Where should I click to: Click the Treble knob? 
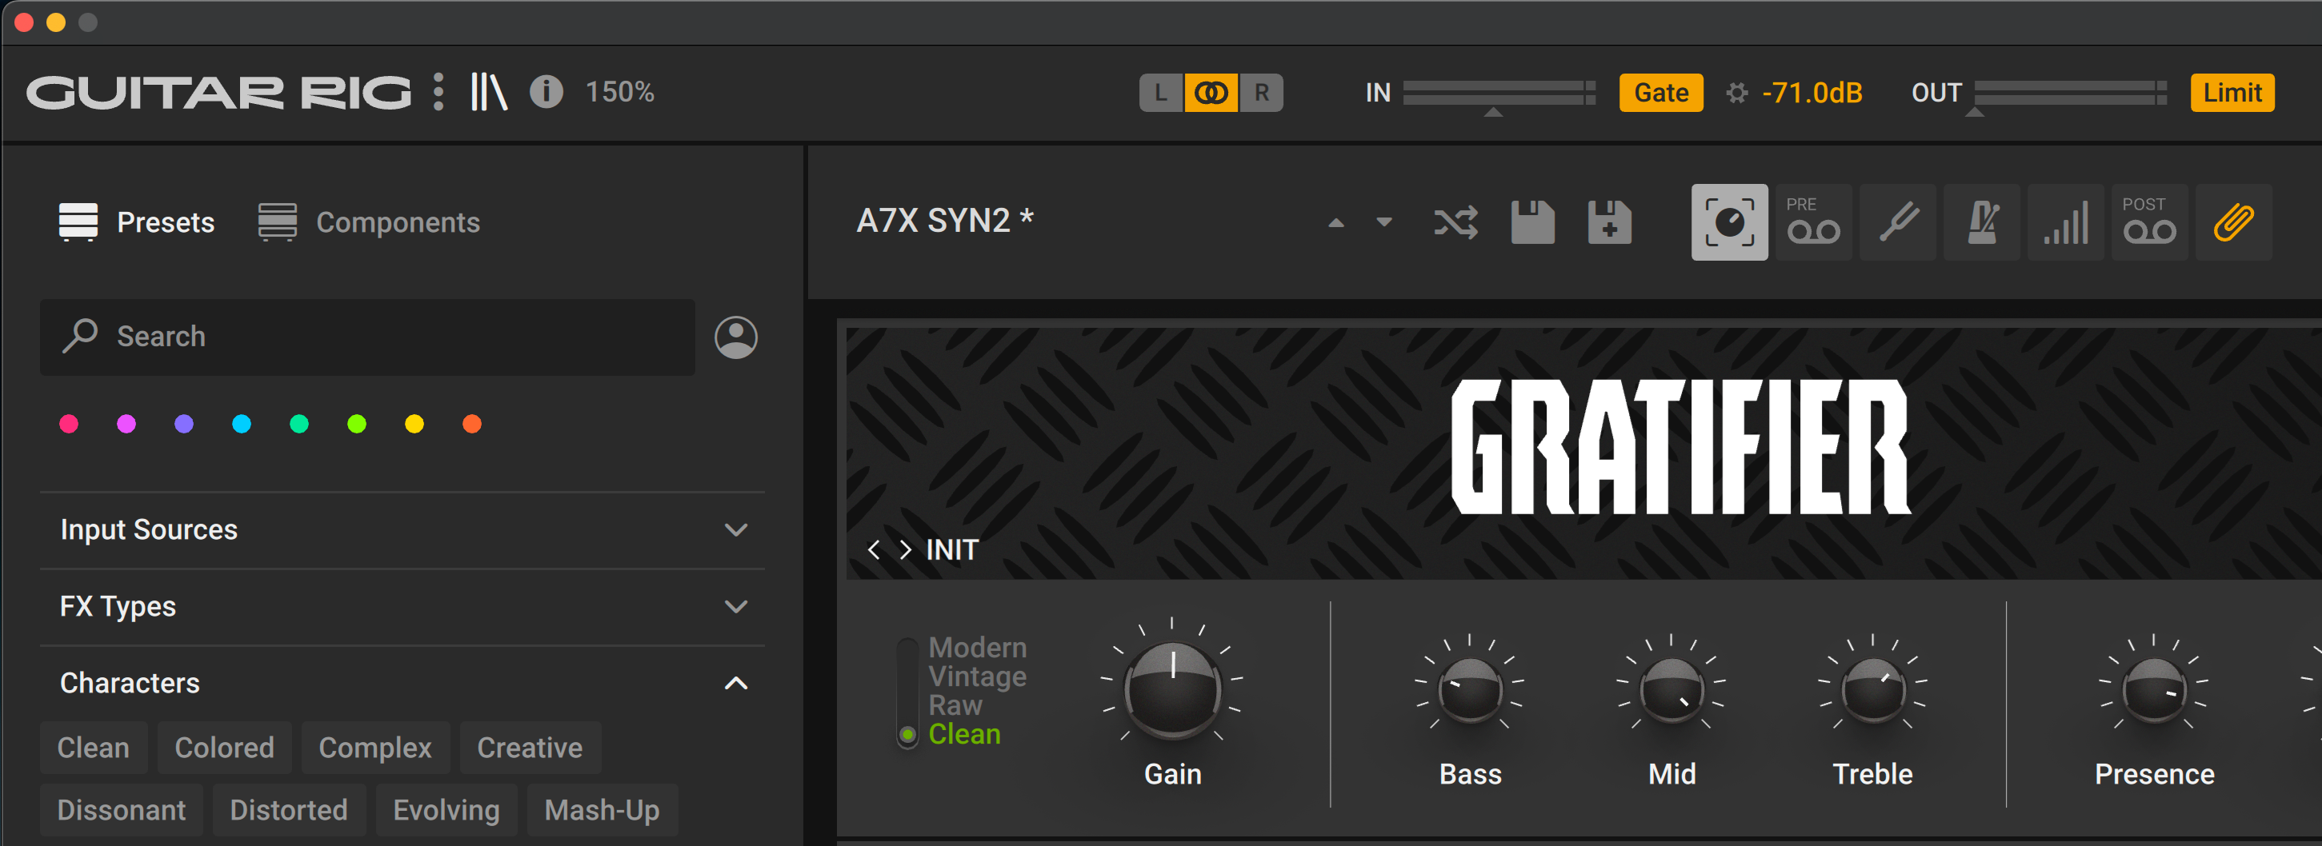click(x=1872, y=690)
